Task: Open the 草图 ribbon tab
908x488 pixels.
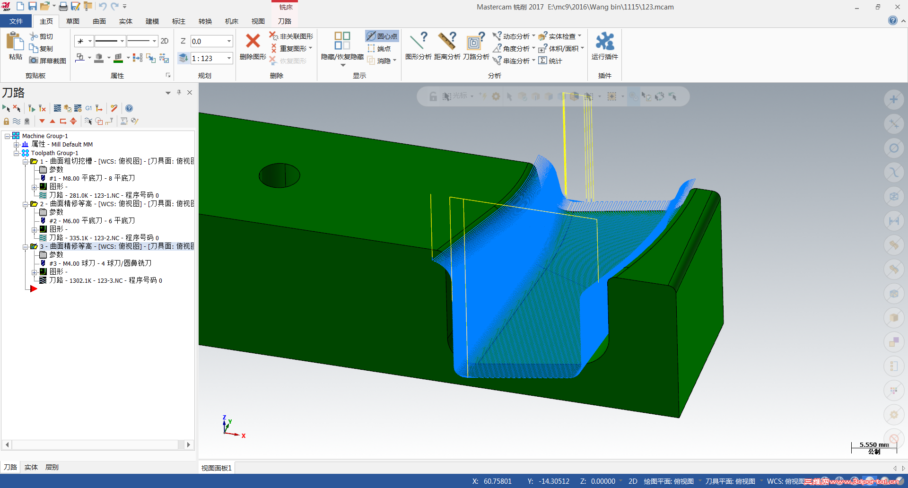Action: (x=72, y=21)
